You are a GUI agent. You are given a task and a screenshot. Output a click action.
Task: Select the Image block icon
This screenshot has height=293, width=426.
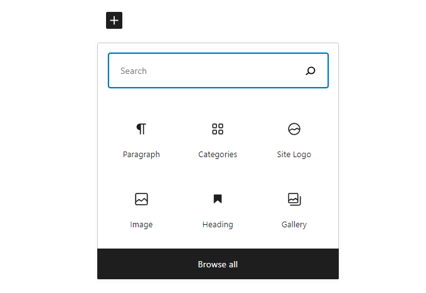click(141, 199)
